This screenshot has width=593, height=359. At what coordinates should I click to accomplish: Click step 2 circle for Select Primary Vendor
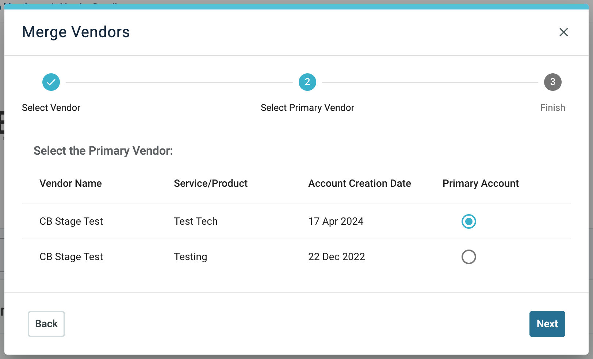(x=307, y=82)
